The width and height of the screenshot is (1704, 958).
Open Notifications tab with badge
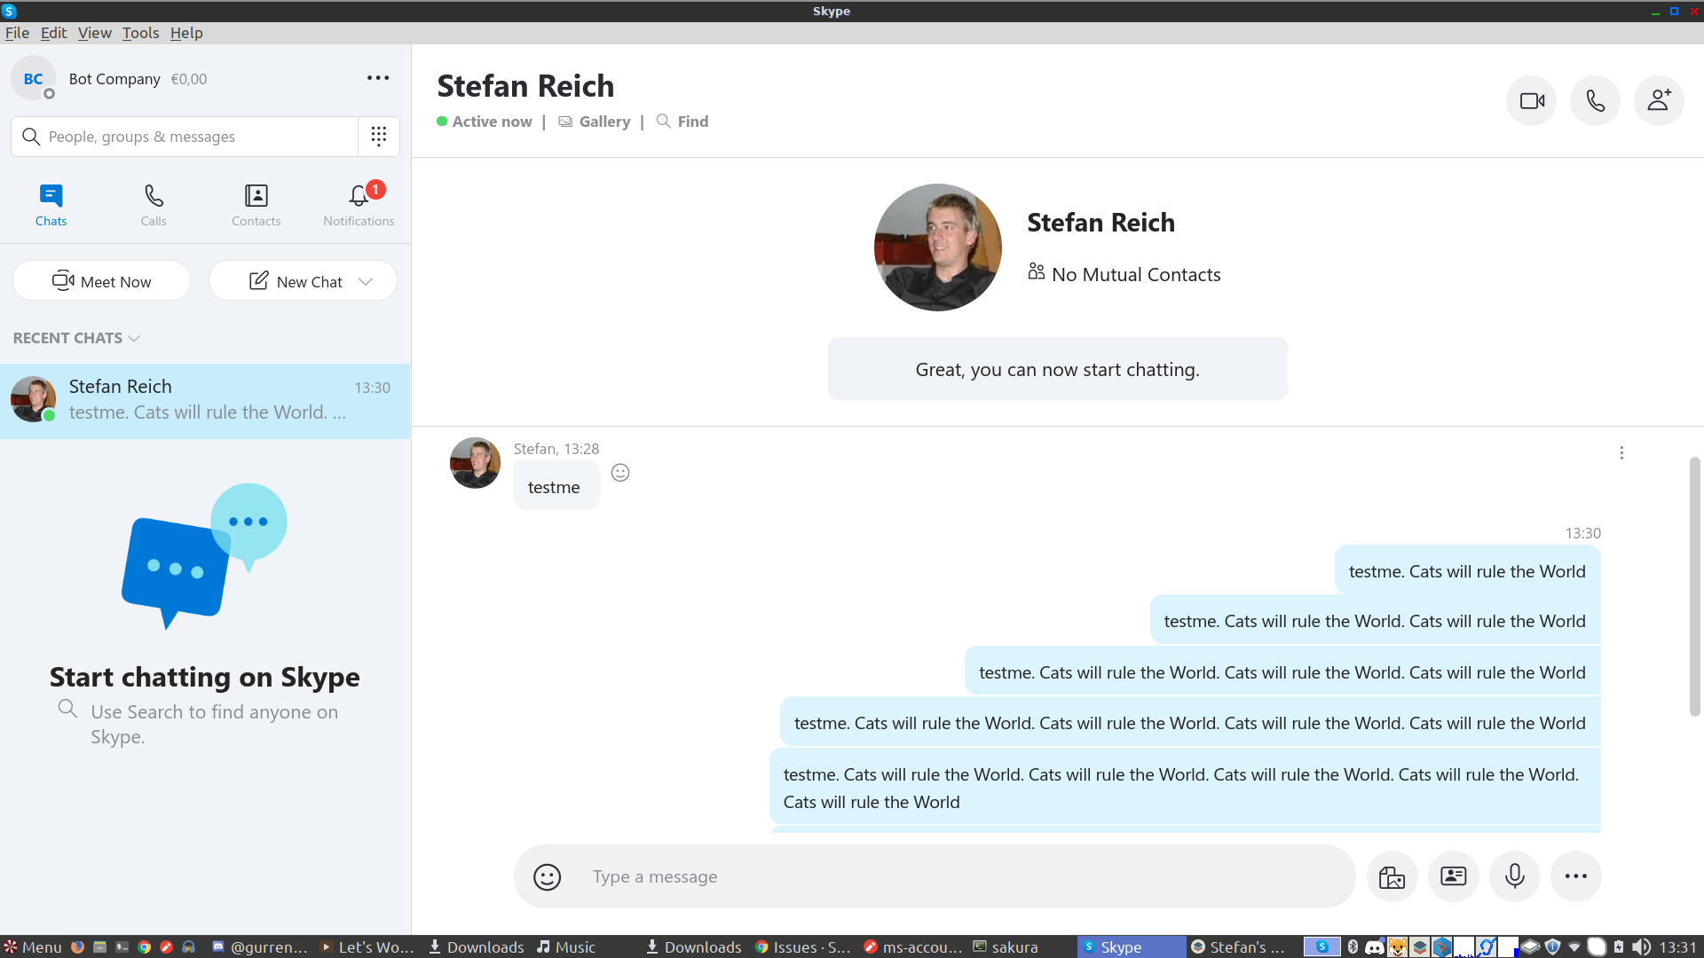point(359,205)
